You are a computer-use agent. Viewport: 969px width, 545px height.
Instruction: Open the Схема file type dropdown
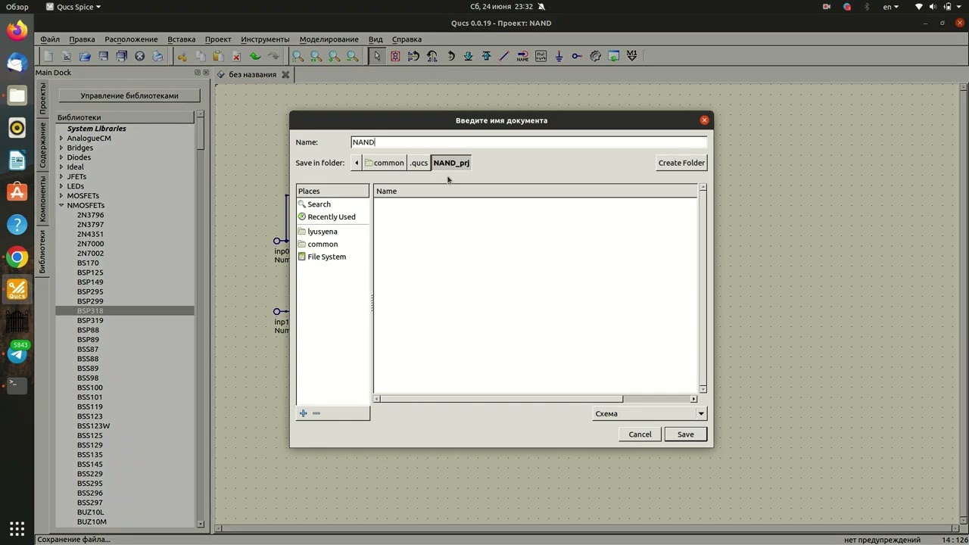click(649, 413)
